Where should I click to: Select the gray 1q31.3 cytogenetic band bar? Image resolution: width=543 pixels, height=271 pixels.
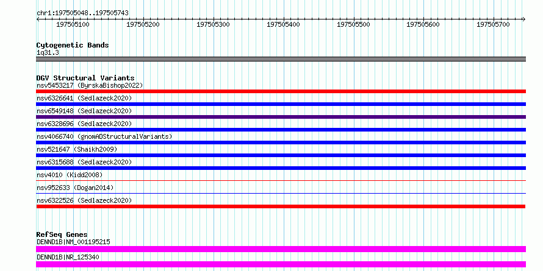[281, 59]
